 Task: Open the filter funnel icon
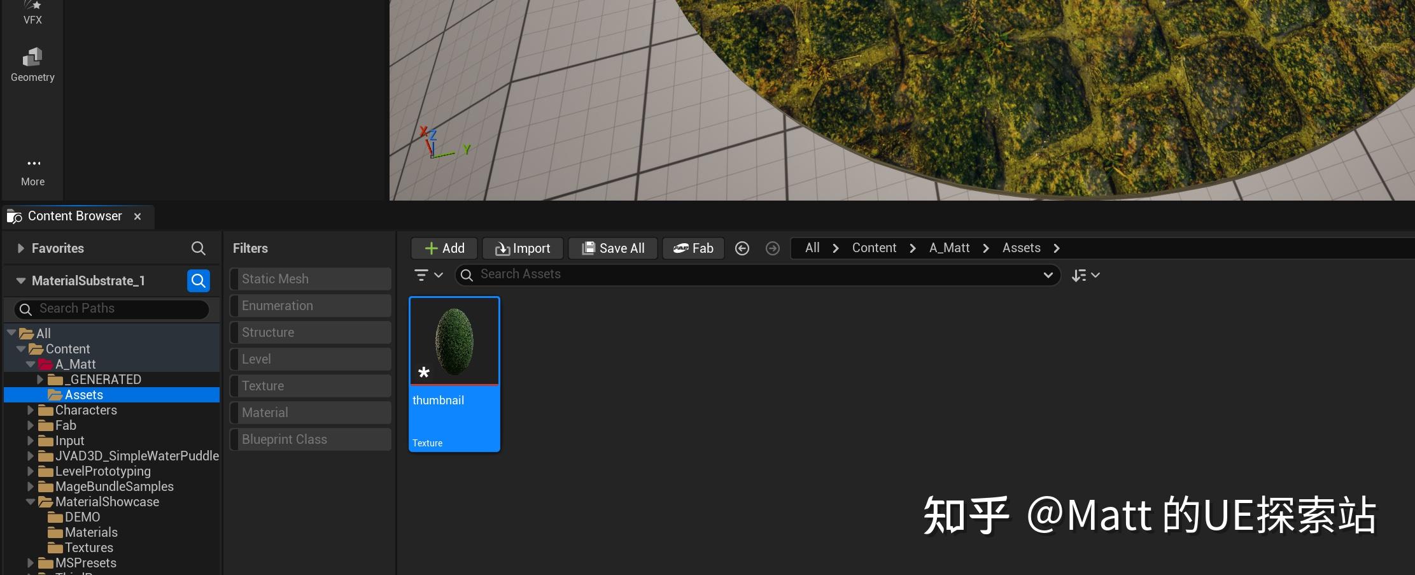[x=422, y=274]
